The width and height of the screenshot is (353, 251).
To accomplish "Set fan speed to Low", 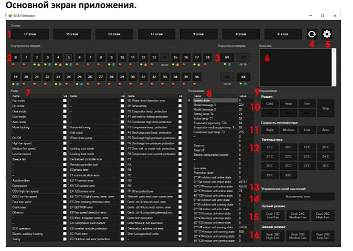I will point(307,130).
